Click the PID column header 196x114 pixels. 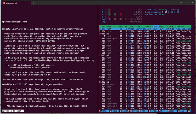point(103,27)
